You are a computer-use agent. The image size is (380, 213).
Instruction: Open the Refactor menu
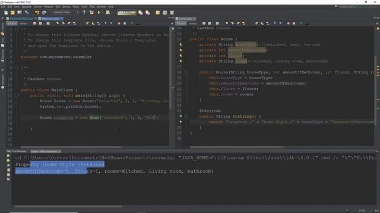click(x=48, y=7)
